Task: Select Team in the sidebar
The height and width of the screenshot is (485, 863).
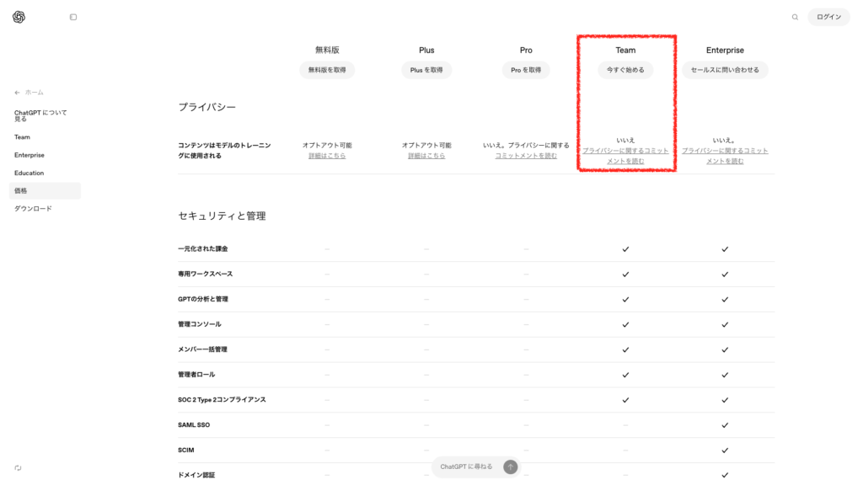Action: tap(22, 137)
